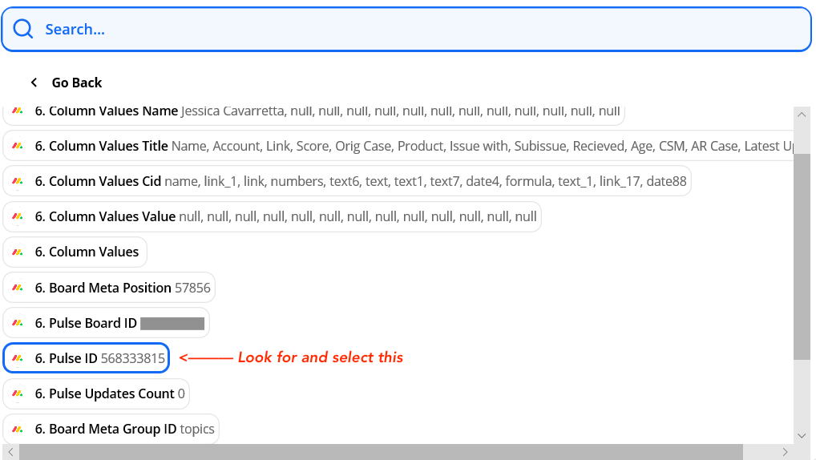The height and width of the screenshot is (460, 816).
Task: Click the vertical scrollbar down arrow
Action: pos(802,435)
